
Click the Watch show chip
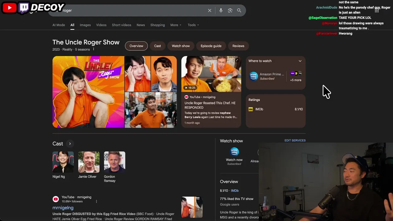pyautogui.click(x=181, y=46)
